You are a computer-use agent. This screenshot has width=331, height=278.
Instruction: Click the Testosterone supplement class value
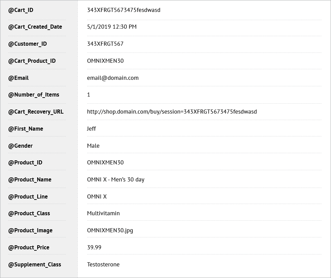pyautogui.click(x=103, y=264)
